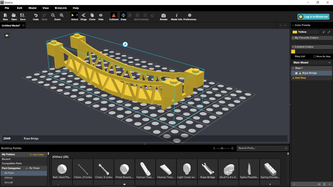Collapse the Content Colors section
333x187 pixels.
(x=292, y=47)
